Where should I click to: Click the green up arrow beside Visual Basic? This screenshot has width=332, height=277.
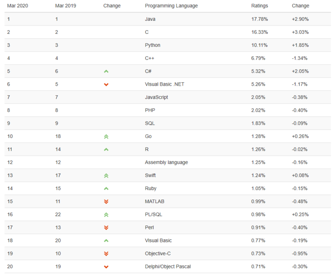tap(106, 240)
